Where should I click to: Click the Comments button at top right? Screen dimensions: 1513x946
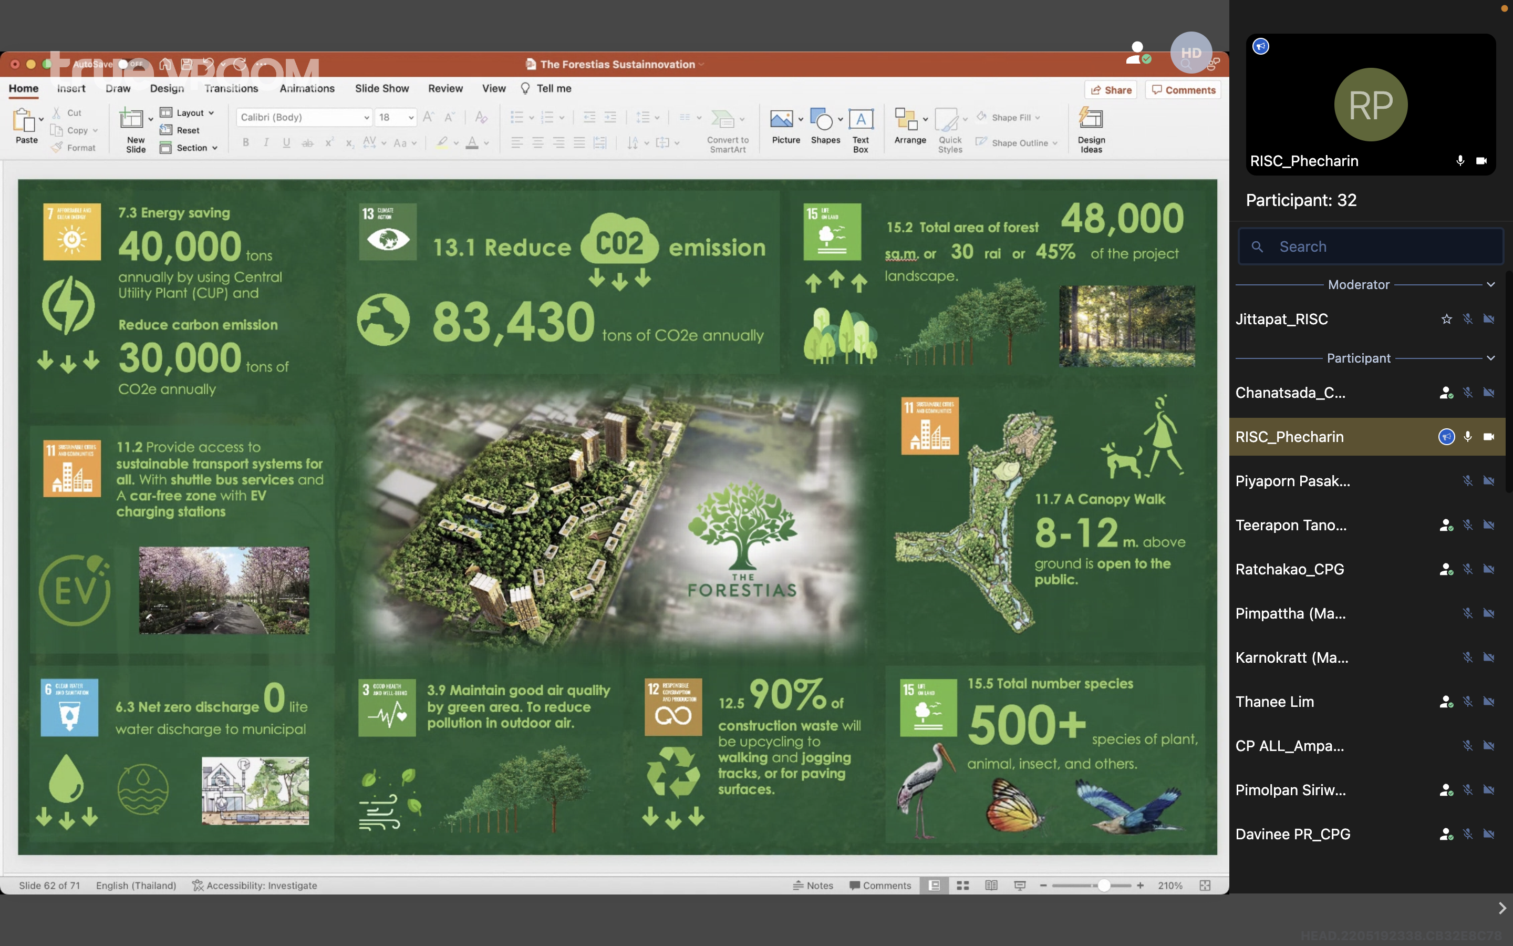(1183, 90)
